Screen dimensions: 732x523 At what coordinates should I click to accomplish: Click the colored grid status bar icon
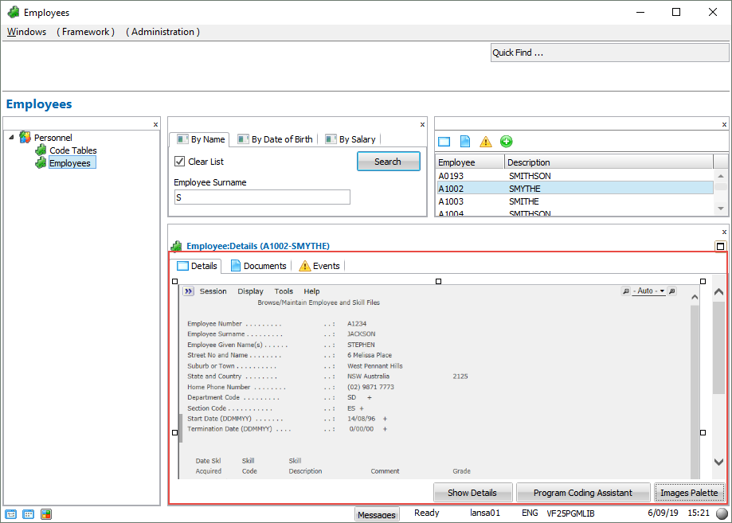(46, 514)
